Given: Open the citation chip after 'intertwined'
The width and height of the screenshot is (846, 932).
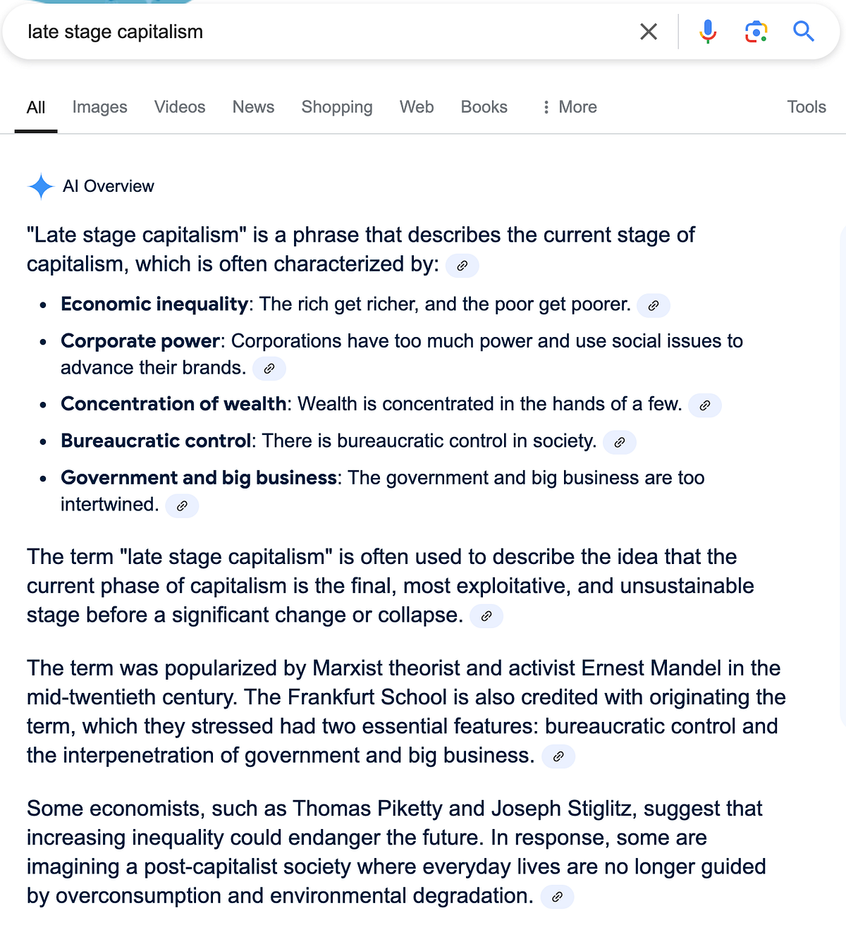Looking at the screenshot, I should [x=181, y=505].
